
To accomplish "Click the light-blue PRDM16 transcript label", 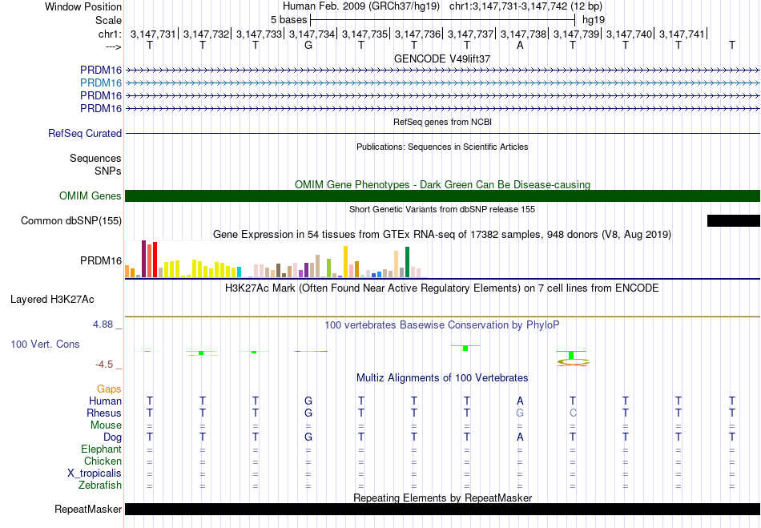I will tap(101, 83).
